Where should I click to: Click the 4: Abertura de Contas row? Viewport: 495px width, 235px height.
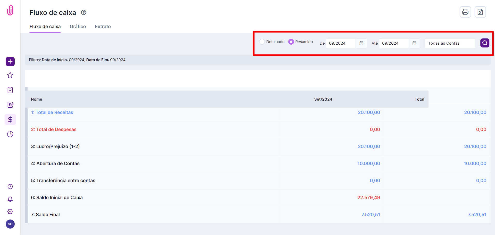pyautogui.click(x=258, y=164)
